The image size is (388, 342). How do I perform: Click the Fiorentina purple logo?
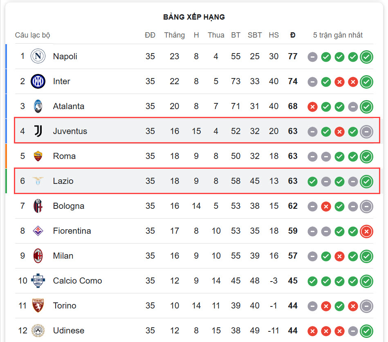click(38, 231)
